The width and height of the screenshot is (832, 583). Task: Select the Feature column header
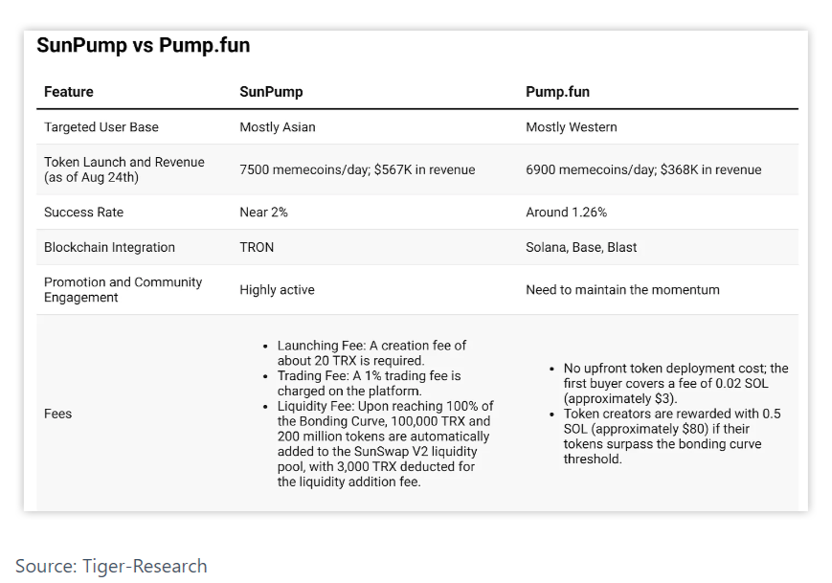tap(68, 92)
